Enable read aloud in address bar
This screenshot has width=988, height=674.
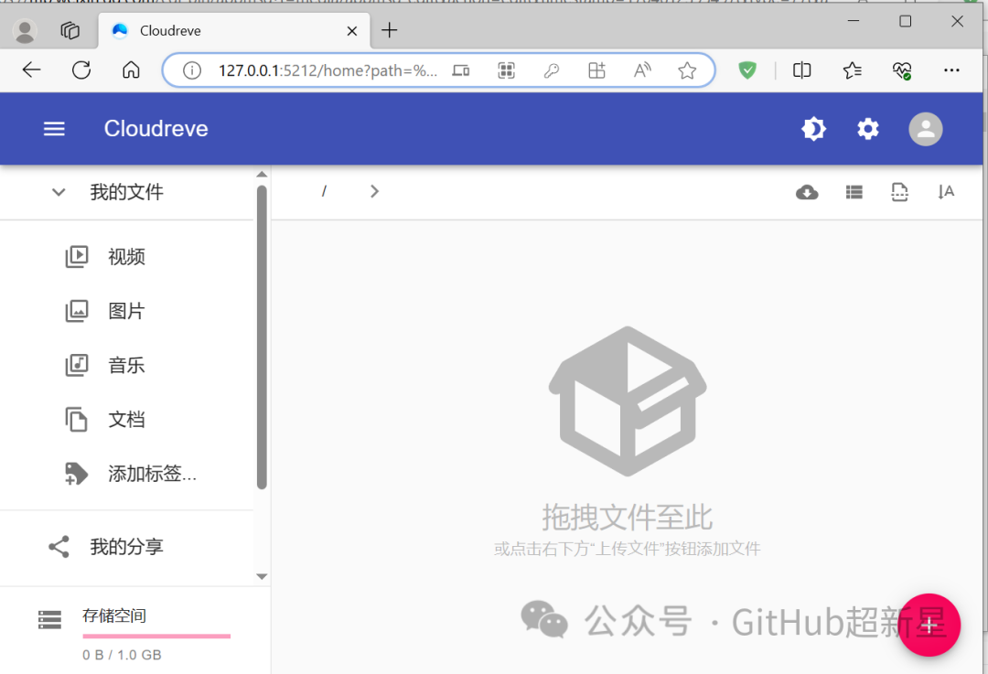pos(642,70)
